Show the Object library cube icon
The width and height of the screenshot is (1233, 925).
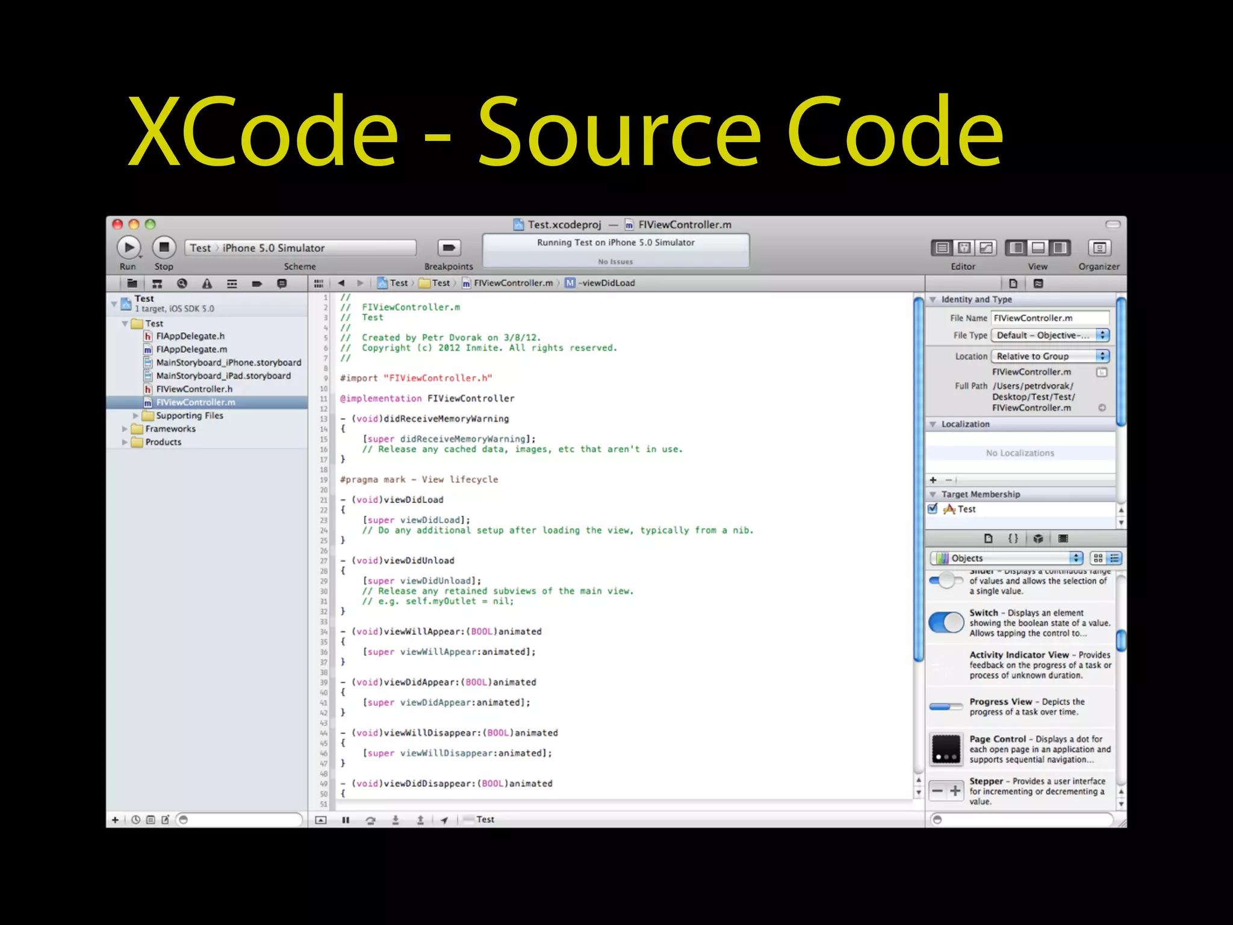pyautogui.click(x=1038, y=538)
